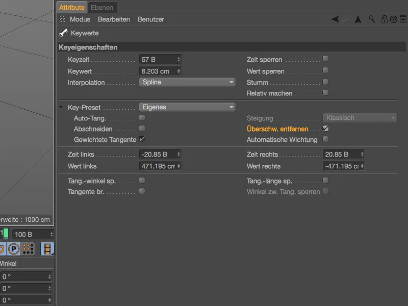Click the back navigation arrow in the Attribute manager
The height and width of the screenshot is (306, 408).
tap(333, 19)
